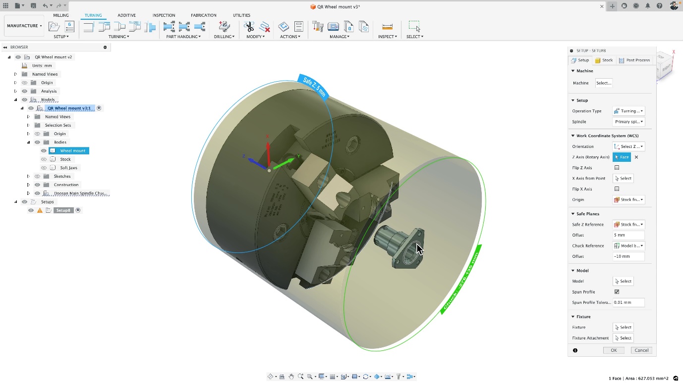This screenshot has height=383, width=683.
Task: Open the Stock tab in Setup panel
Action: 604,60
